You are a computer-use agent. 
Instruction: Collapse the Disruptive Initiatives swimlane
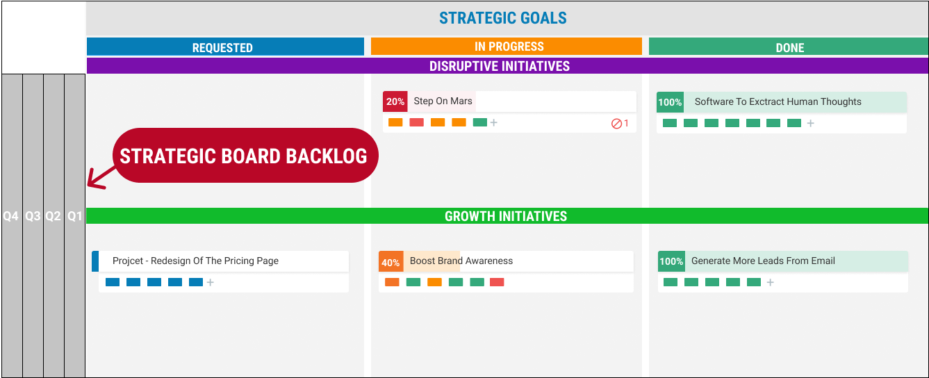[507, 66]
